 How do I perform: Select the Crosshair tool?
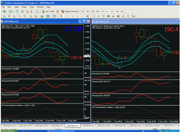click(66, 16)
